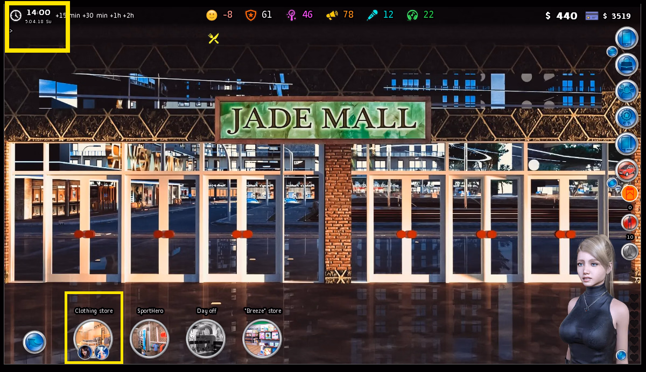Advance the clock by +2h

128,16
